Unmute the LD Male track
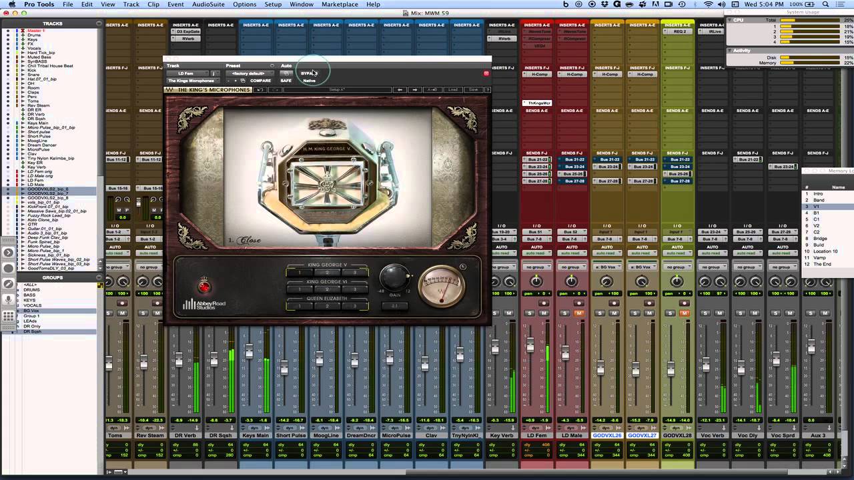Image resolution: width=854 pixels, height=480 pixels. [579, 313]
